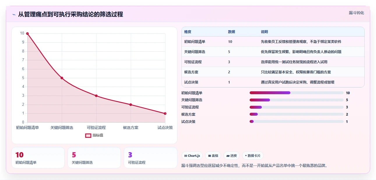Click the 进度 tag chip
Screen dimensions: 376x180
click(x=232, y=156)
